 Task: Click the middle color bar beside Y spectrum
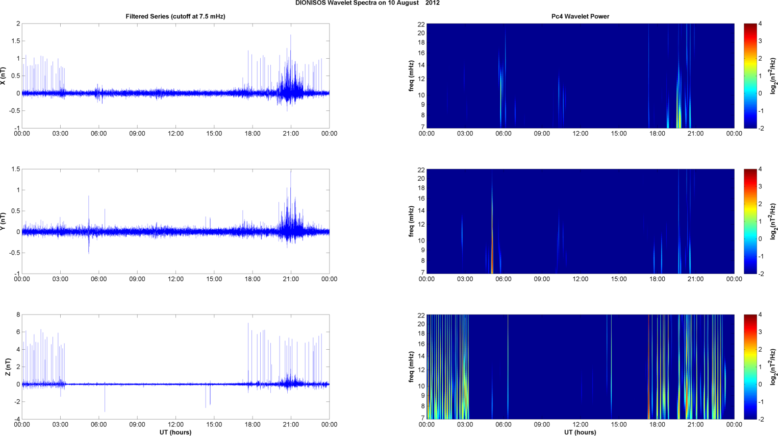tap(750, 221)
